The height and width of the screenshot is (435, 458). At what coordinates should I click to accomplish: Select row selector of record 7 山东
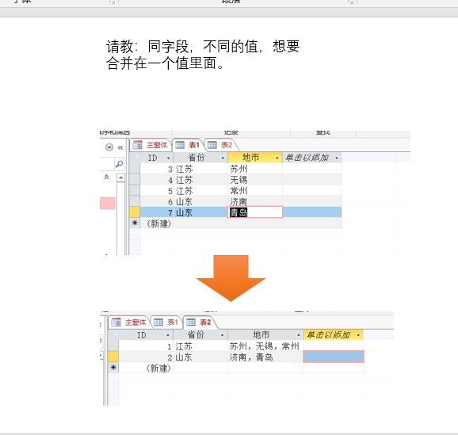pyautogui.click(x=135, y=212)
